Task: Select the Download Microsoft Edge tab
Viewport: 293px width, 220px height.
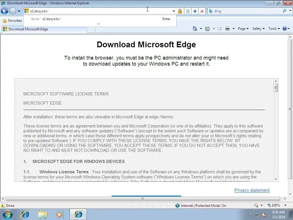Action: point(44,29)
